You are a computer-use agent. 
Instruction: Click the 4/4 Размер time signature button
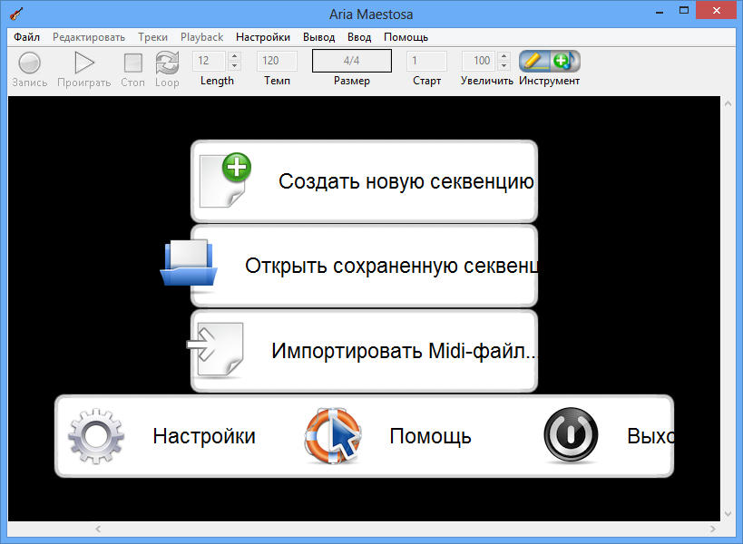tap(352, 61)
